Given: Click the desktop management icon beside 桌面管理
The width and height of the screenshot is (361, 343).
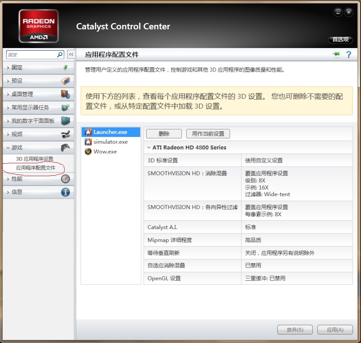Looking at the screenshot, I should click(x=66, y=94).
